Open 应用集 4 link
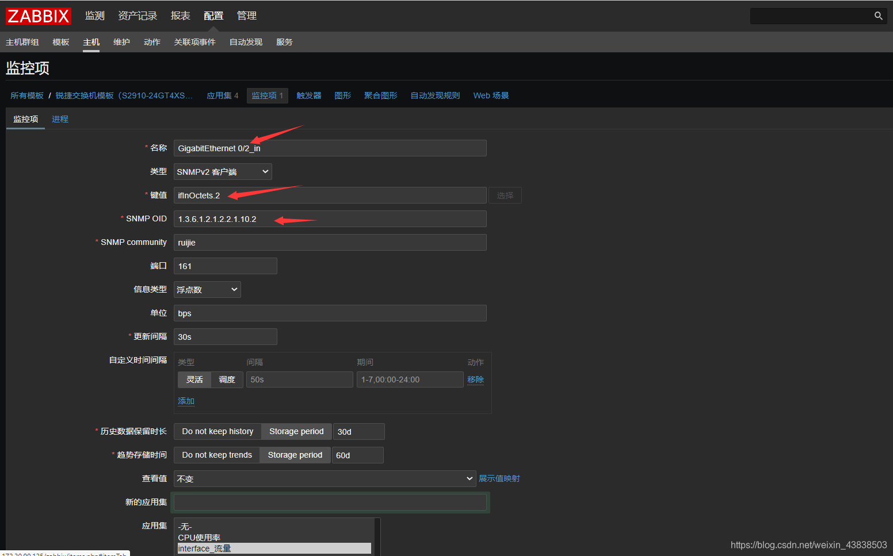The image size is (893, 556). tap(223, 95)
